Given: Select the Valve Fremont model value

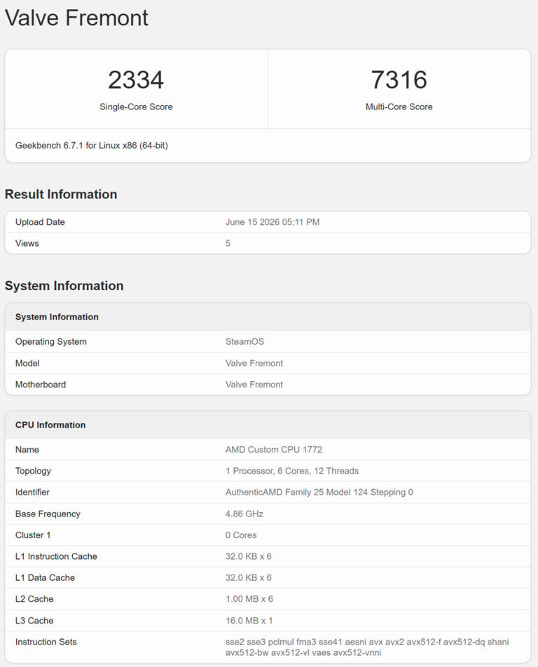Looking at the screenshot, I should (254, 363).
